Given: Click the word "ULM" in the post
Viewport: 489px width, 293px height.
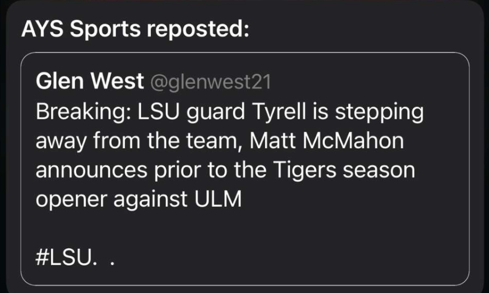Looking at the screenshot, I should [x=216, y=199].
